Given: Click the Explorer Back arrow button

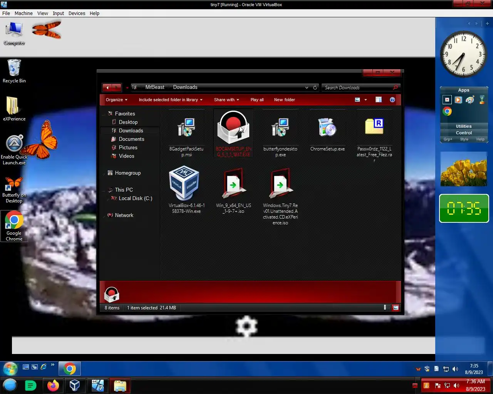Looking at the screenshot, I should coord(107,87).
